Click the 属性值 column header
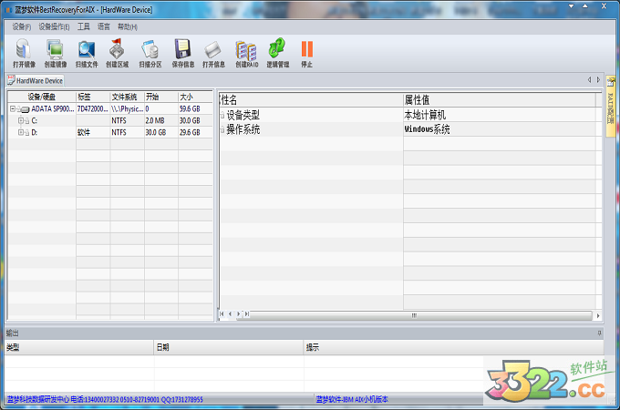Image resolution: width=620 pixels, height=410 pixels. pyautogui.click(x=500, y=99)
